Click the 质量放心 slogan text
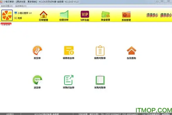This screenshot has width=172, height=115. tap(152, 15)
